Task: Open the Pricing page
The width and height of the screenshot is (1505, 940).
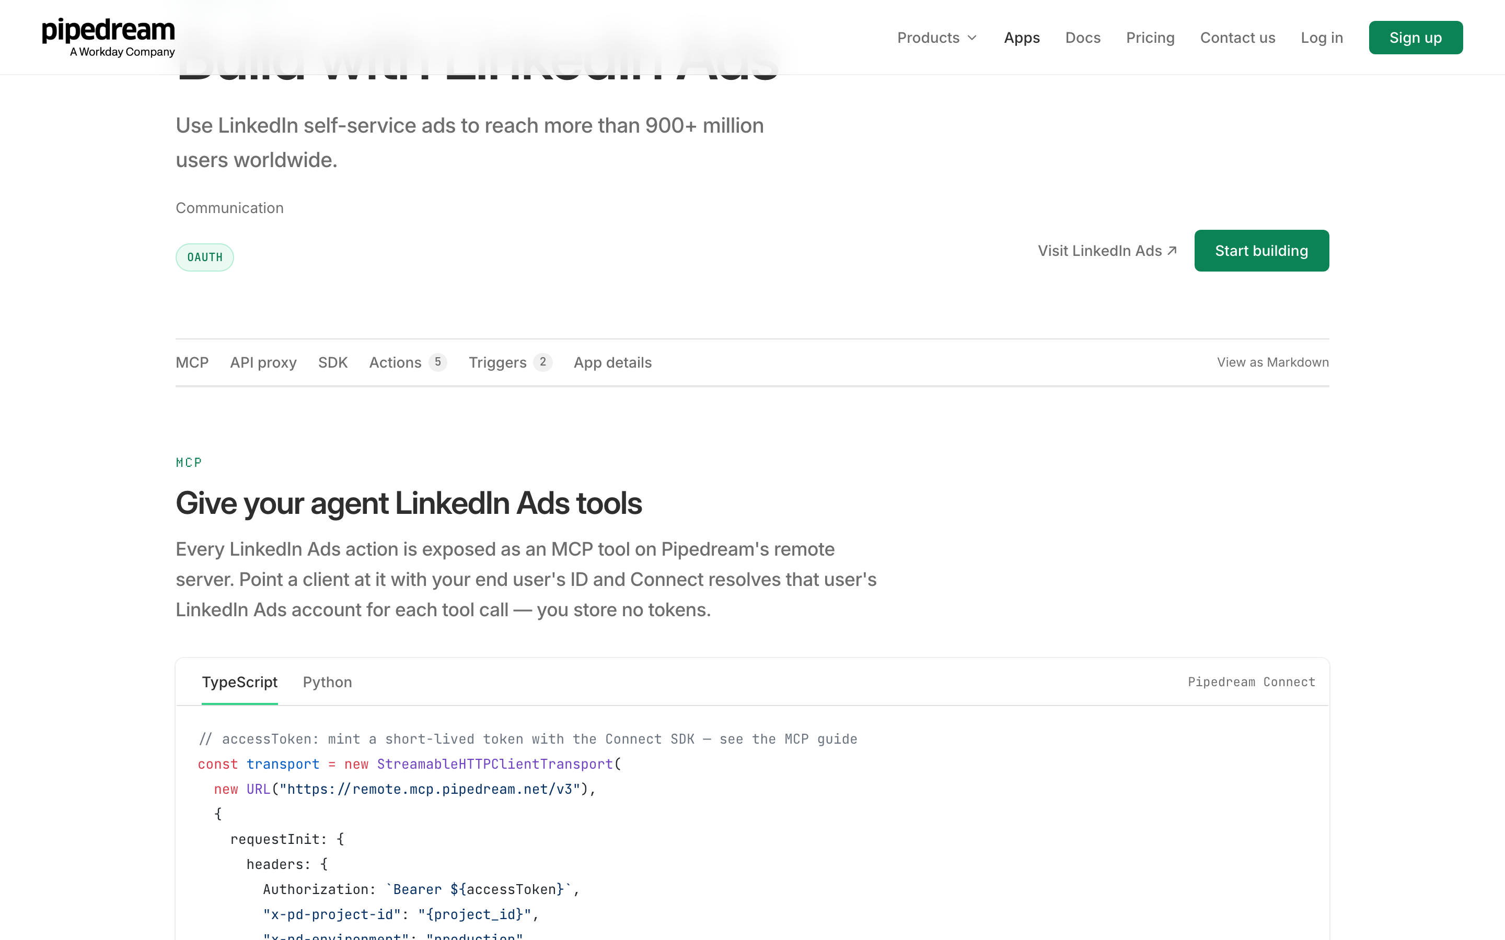Action: pos(1150,38)
